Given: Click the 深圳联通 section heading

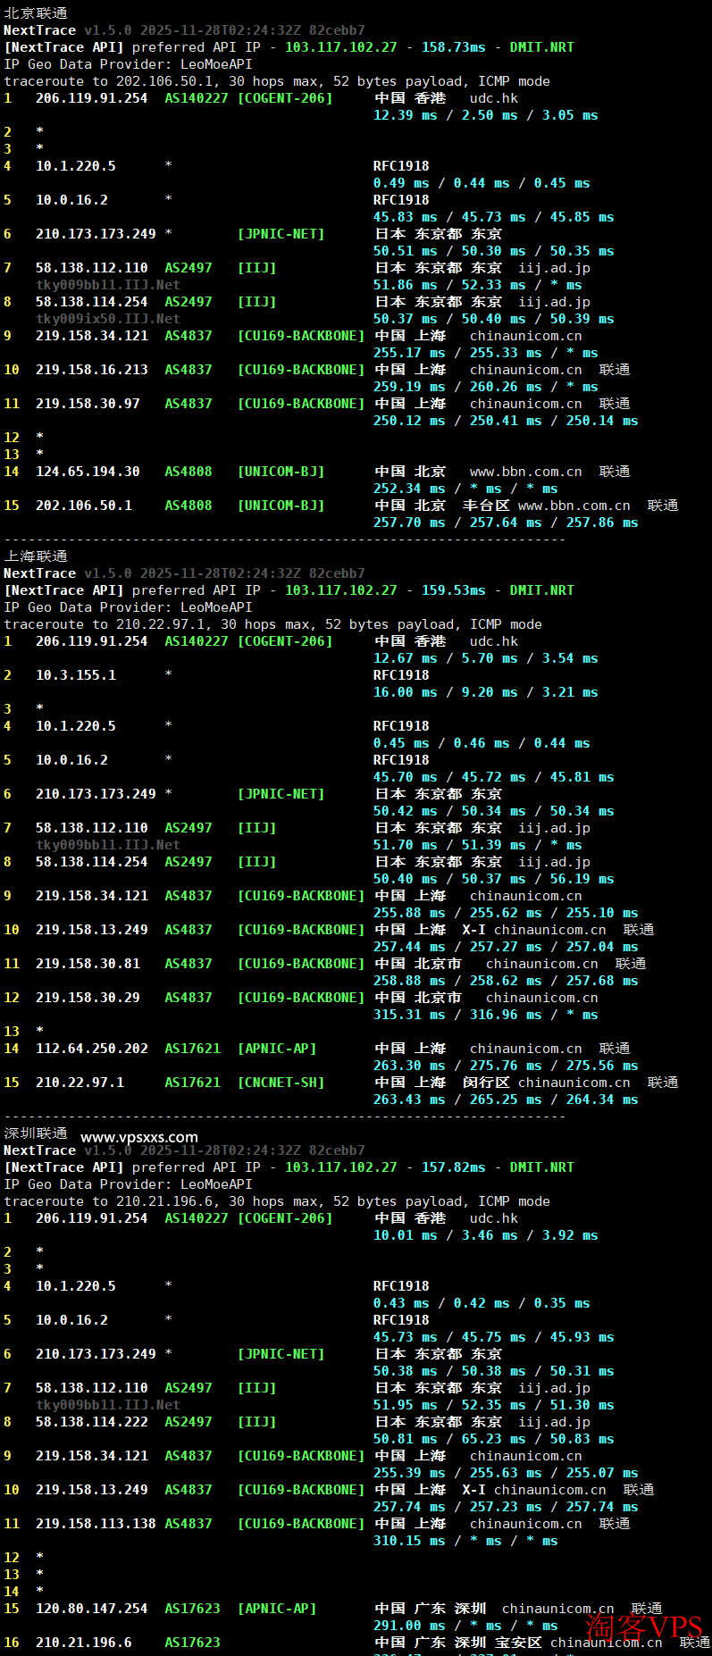Looking at the screenshot, I should pos(36,1133).
